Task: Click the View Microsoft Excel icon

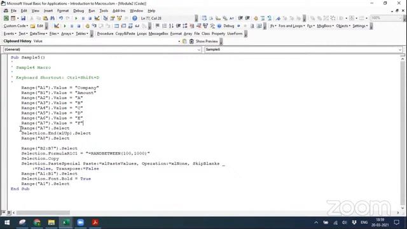Action: tap(6, 18)
